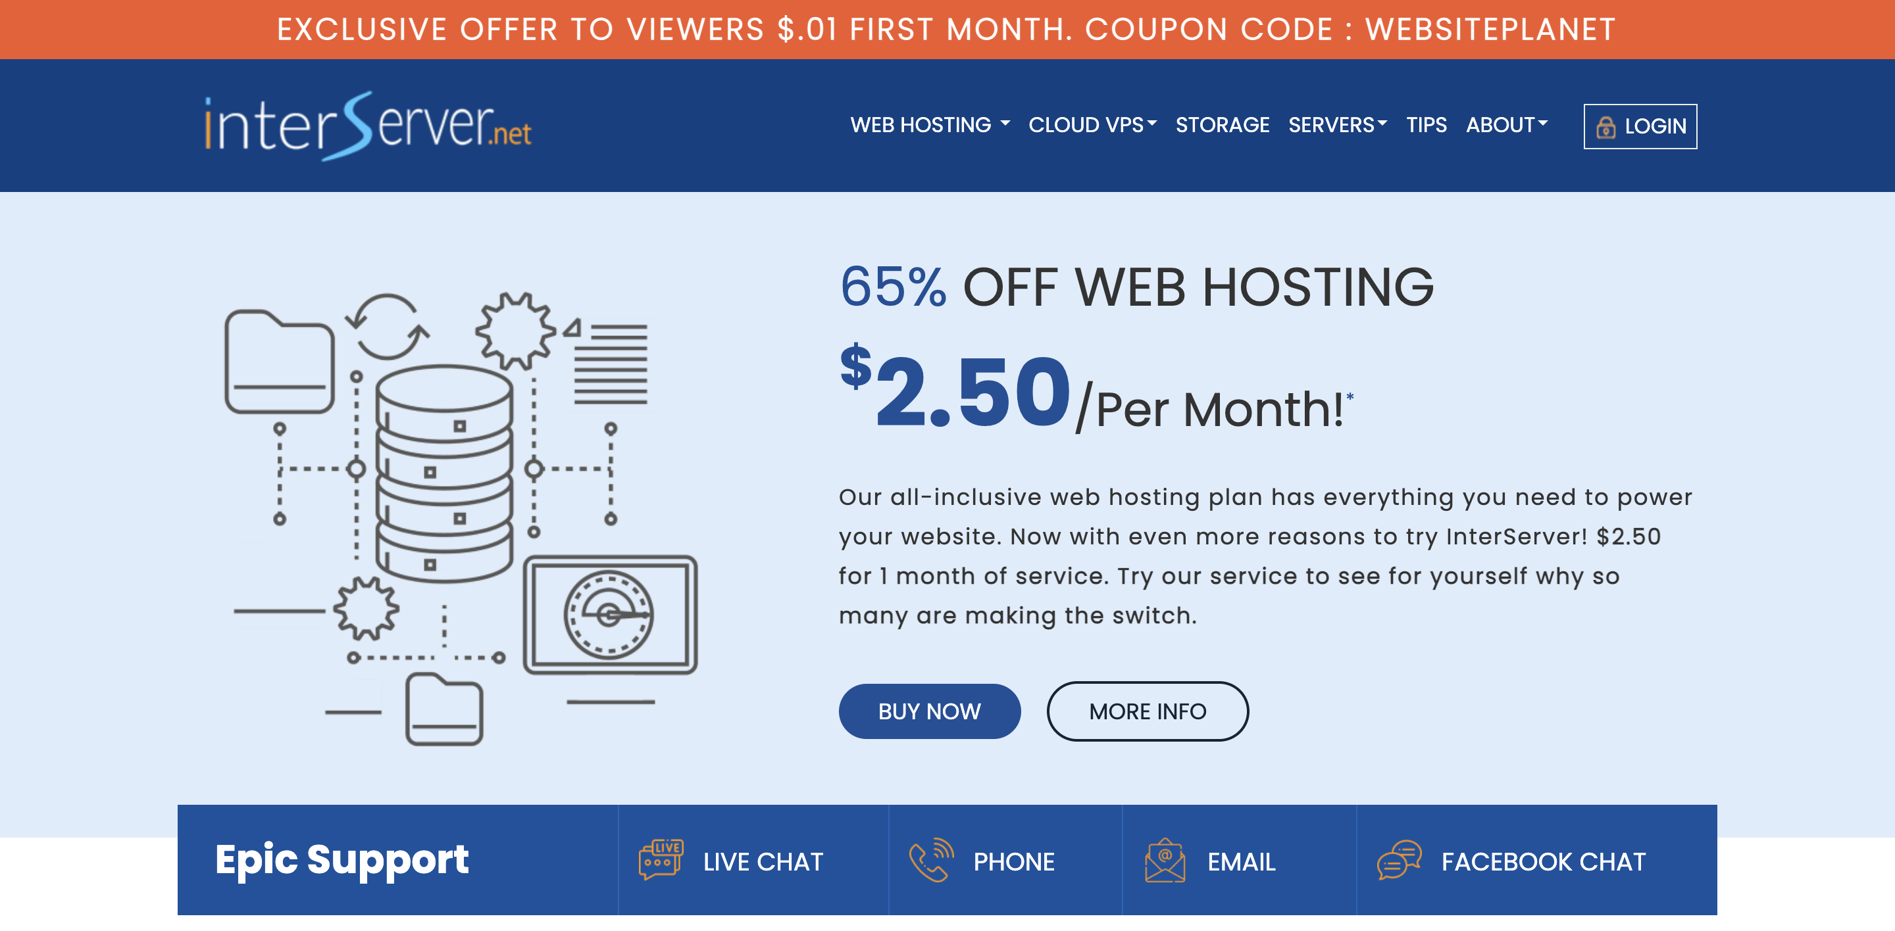Image resolution: width=1895 pixels, height=931 pixels.
Task: Expand the Web Hosting dropdown menu
Action: 930,126
